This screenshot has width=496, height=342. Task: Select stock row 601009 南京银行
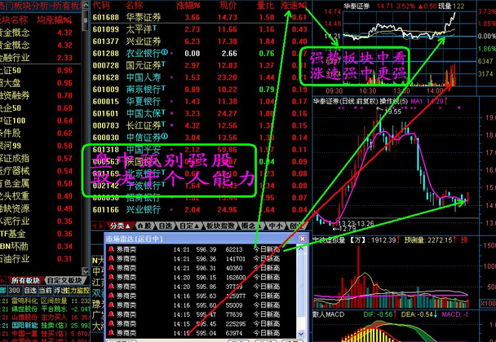pyautogui.click(x=200, y=90)
